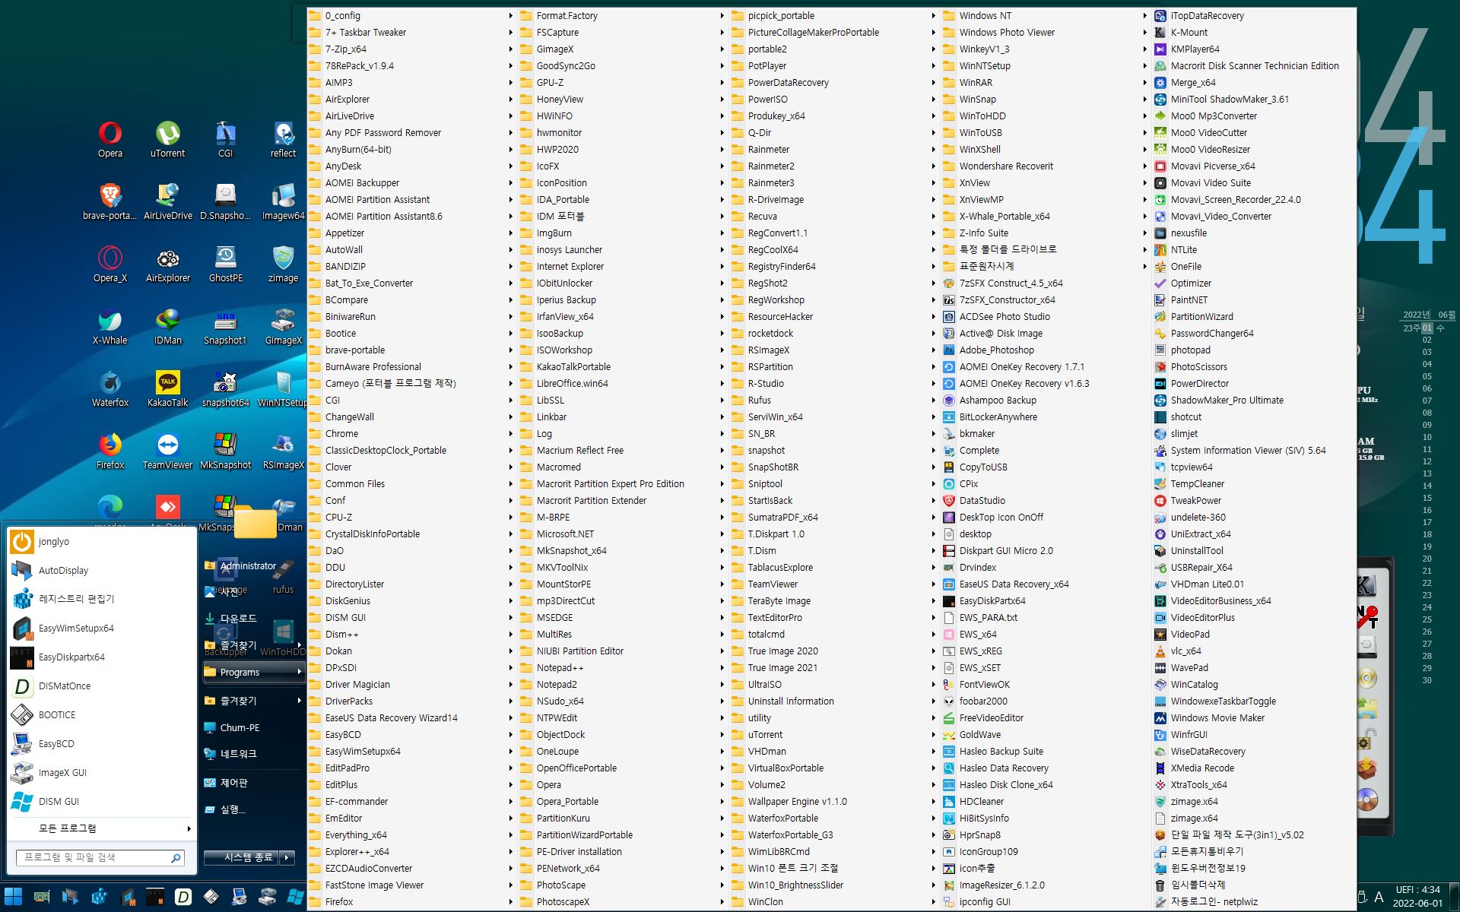The image size is (1460, 912).
Task: Expand the WinRAR folder
Action: (x=1046, y=82)
